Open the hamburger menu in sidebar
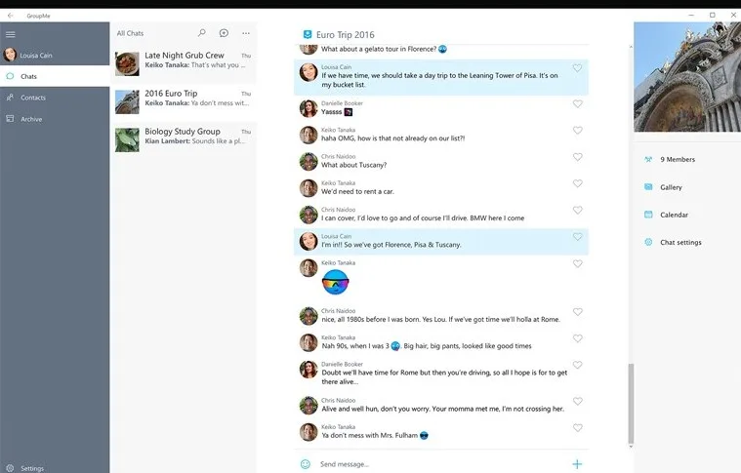The width and height of the screenshot is (741, 473). 11,34
